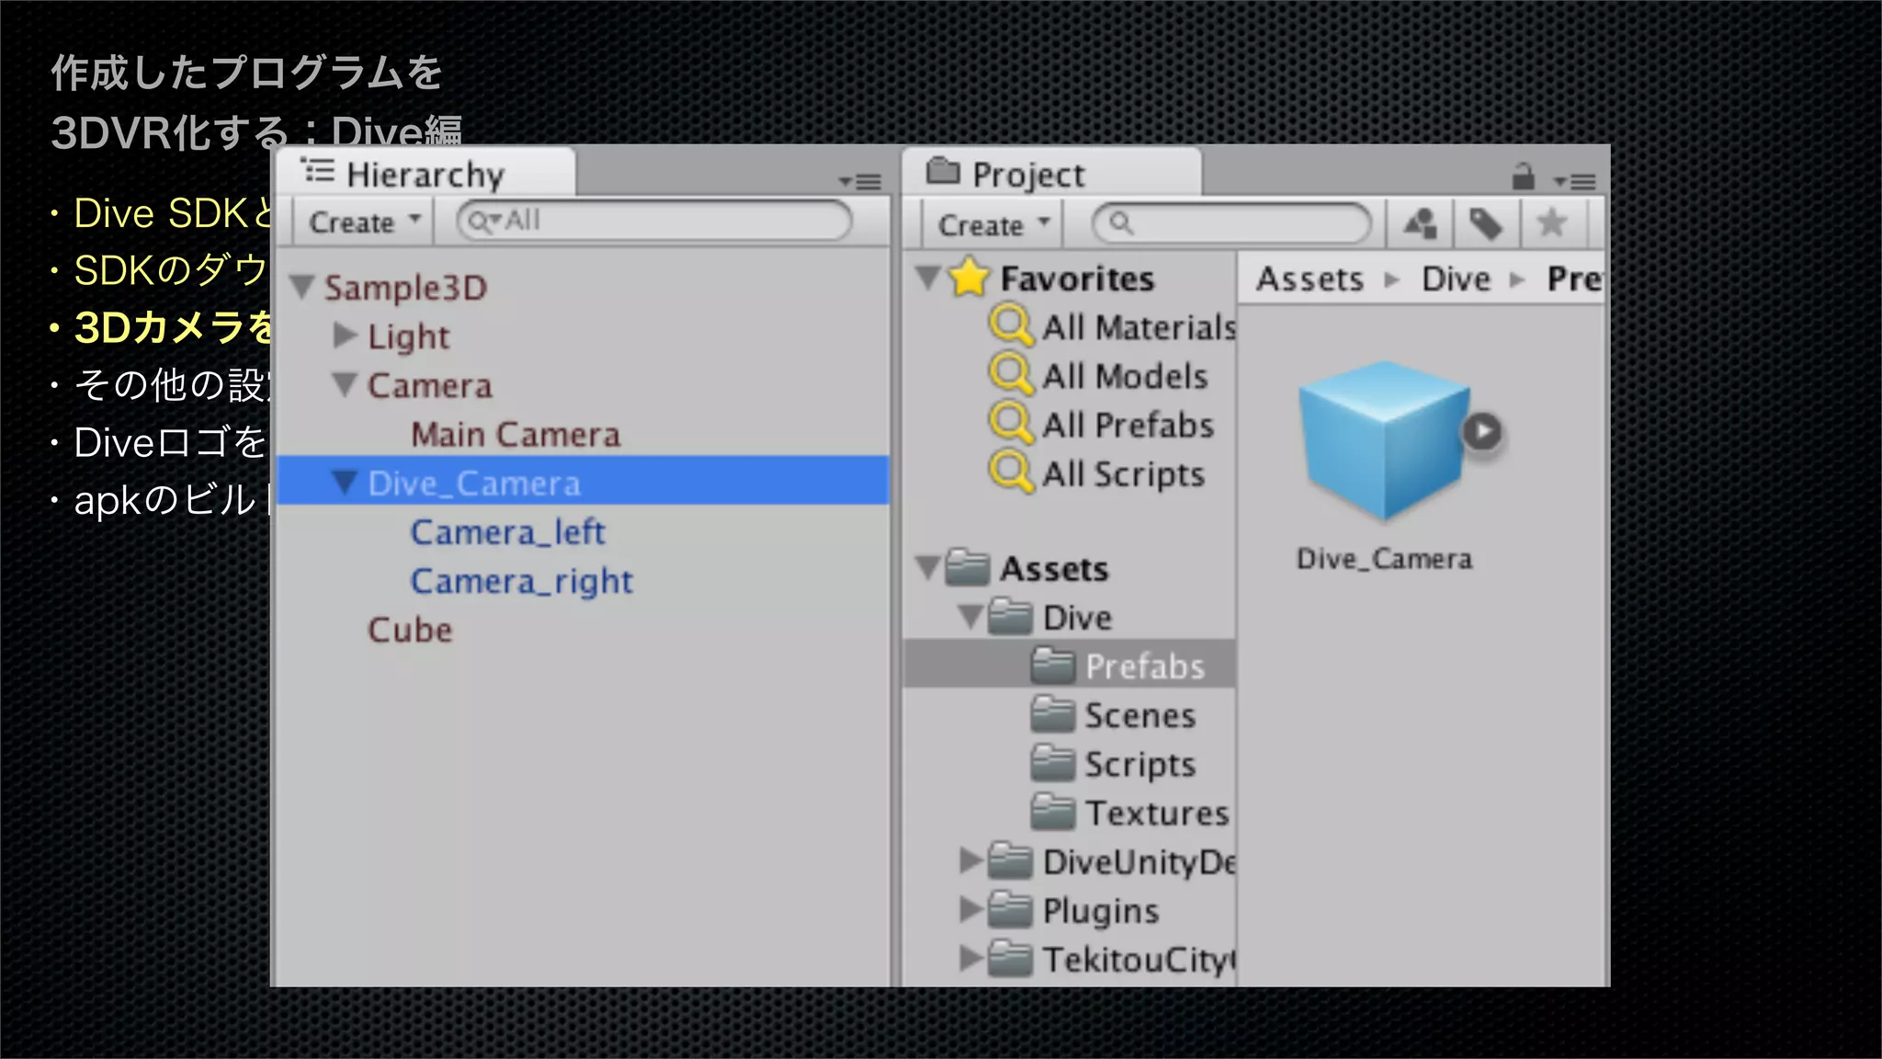
Task: Click the Project search field
Action: [x=1231, y=223]
